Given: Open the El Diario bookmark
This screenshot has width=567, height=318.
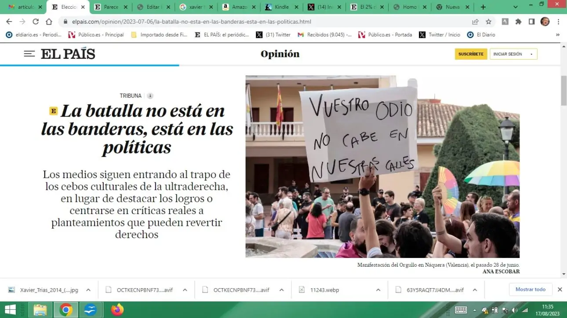Looking at the screenshot, I should click(481, 35).
